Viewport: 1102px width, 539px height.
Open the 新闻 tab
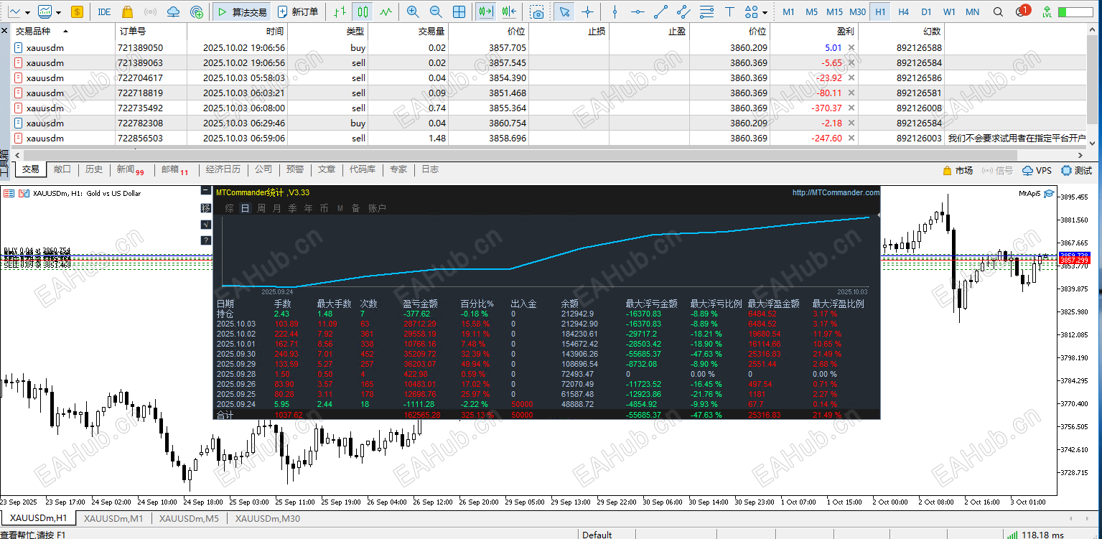point(130,169)
